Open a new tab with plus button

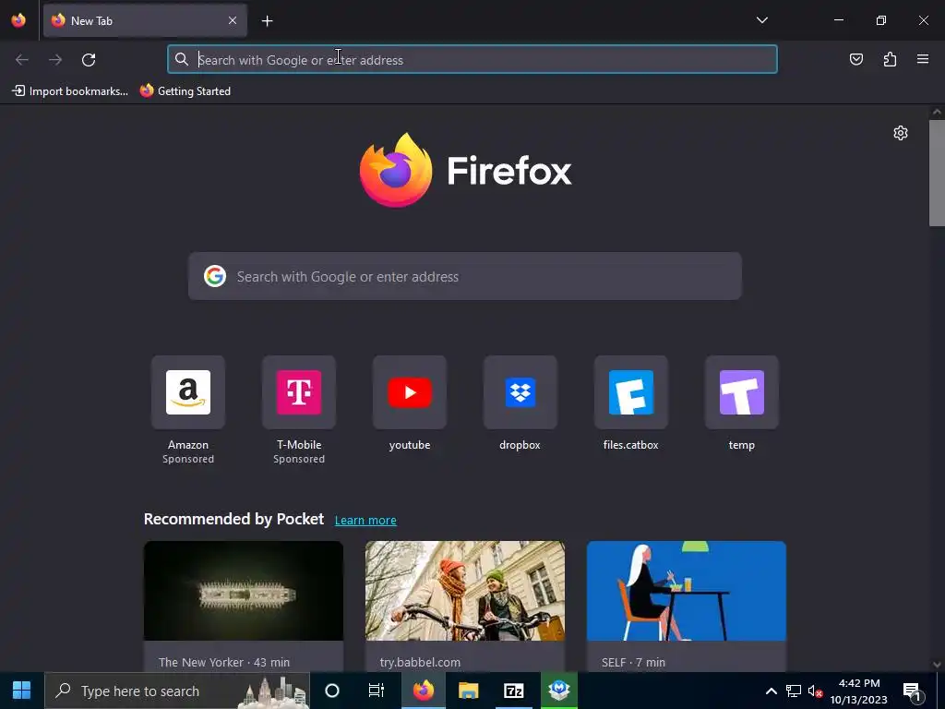click(267, 21)
